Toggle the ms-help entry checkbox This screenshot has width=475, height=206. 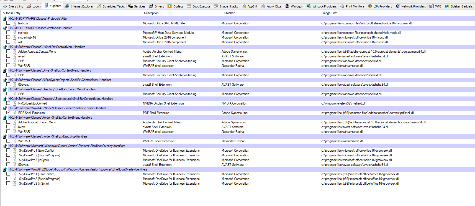point(8,32)
